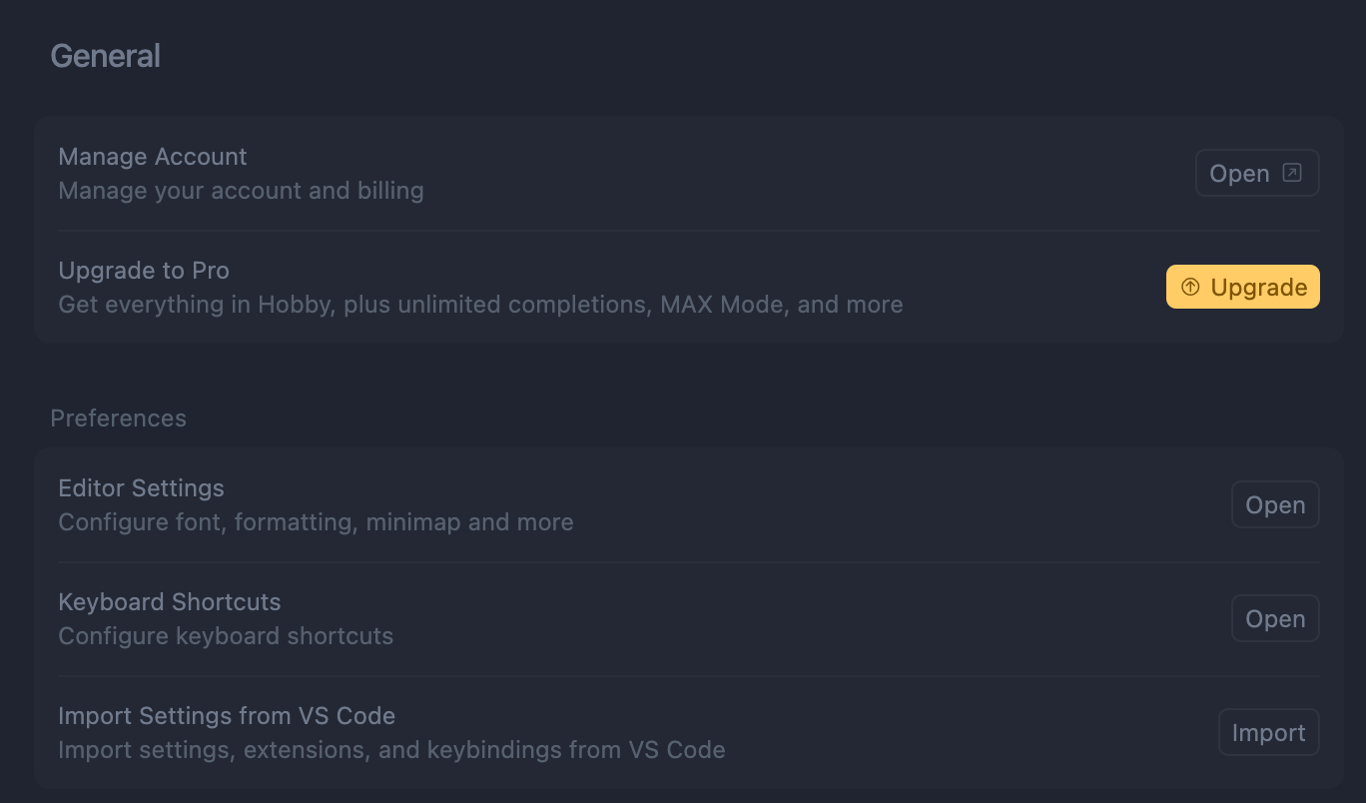The height and width of the screenshot is (803, 1366).
Task: Click the Manage Account title text
Action: point(153,157)
